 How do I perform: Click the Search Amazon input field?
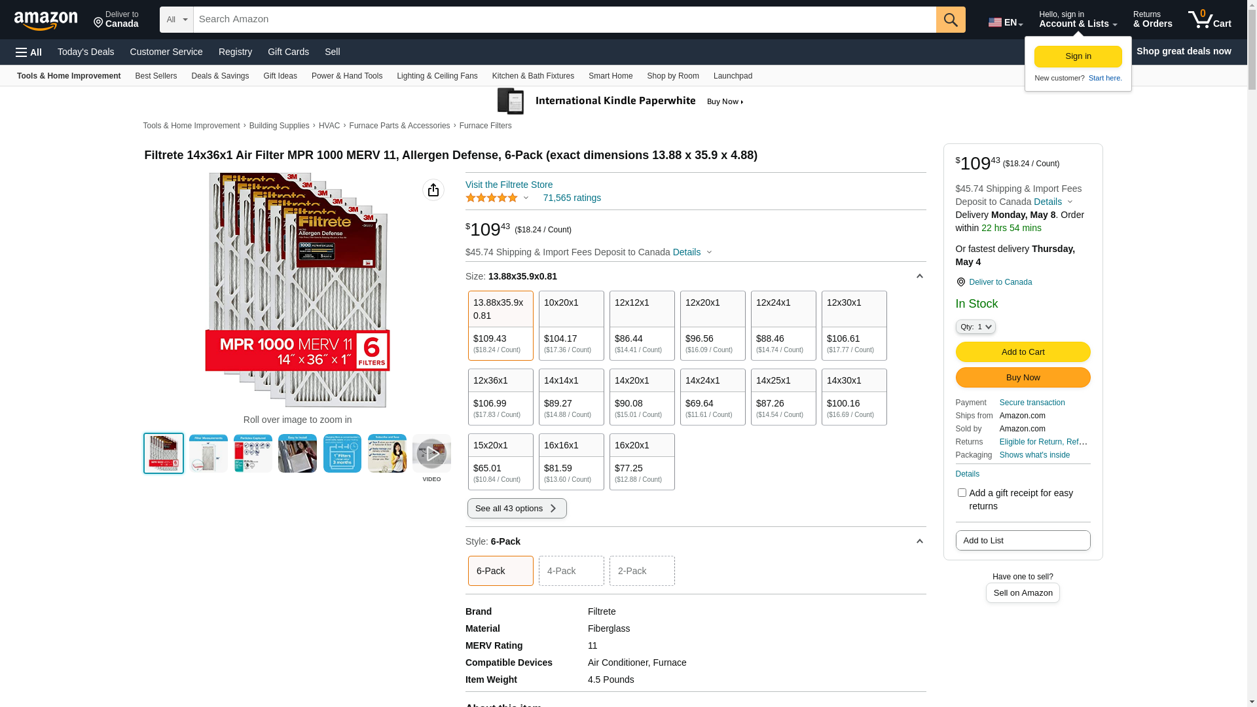(564, 20)
